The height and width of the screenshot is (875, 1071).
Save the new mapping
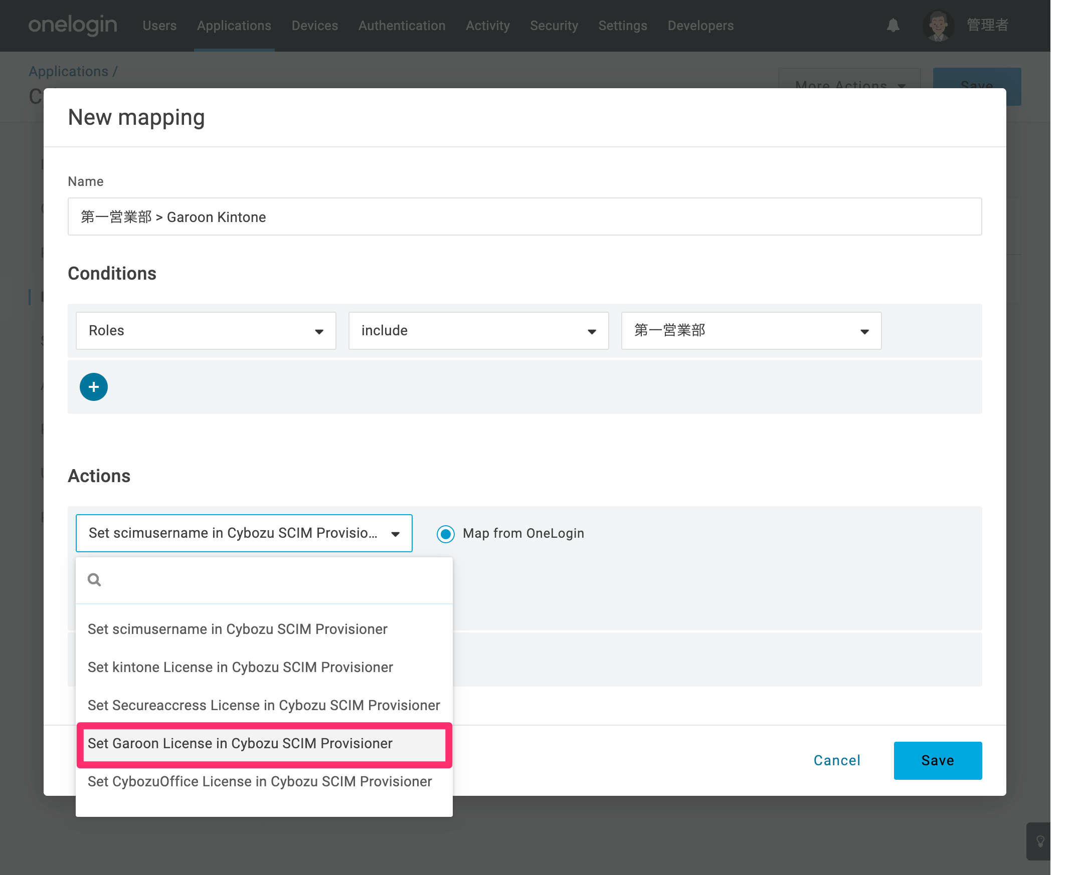pos(938,761)
